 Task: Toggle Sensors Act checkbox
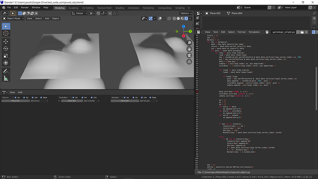tap(24, 98)
